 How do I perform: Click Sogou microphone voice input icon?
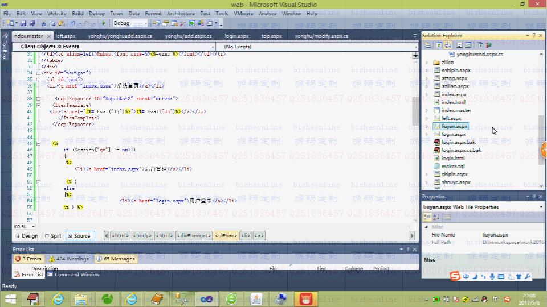pyautogui.click(x=492, y=277)
